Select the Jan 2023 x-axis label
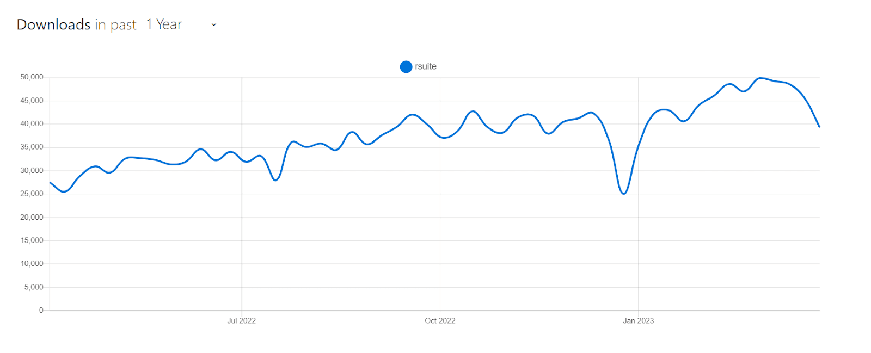This screenshot has height=353, width=871. (638, 321)
